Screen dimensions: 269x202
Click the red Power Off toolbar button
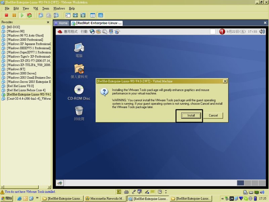[6, 15]
